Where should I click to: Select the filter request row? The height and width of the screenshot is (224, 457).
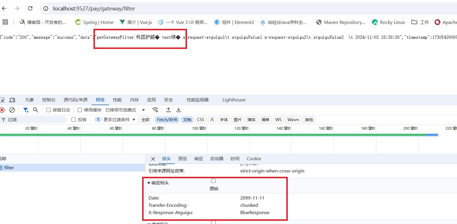(73, 168)
